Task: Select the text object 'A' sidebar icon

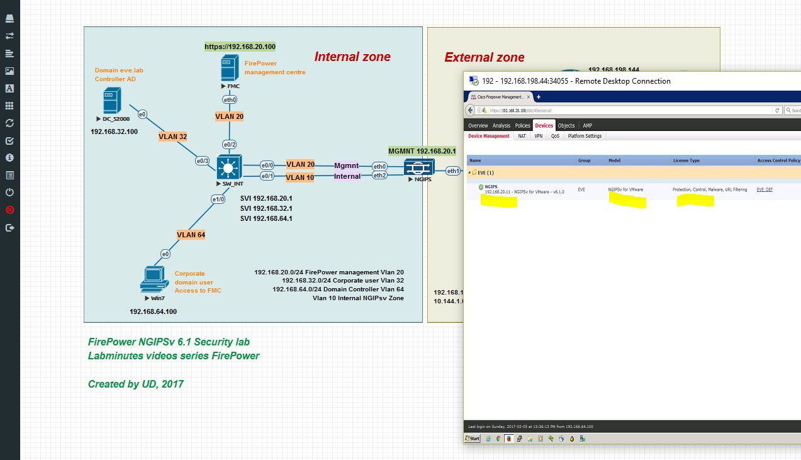Action: pyautogui.click(x=9, y=89)
